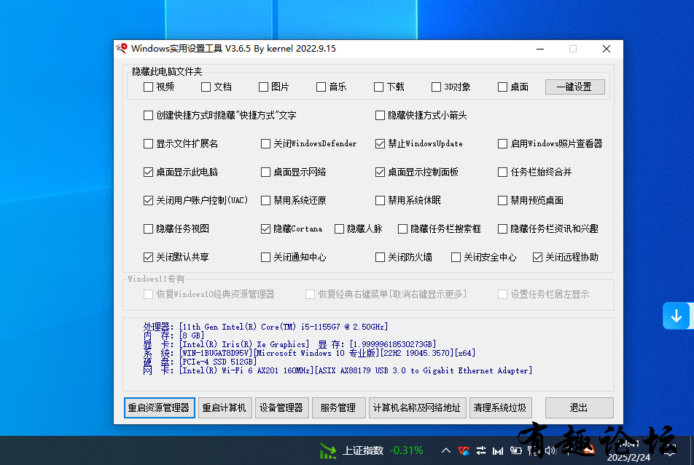
Task: Check 关闭防火墙 checkbox
Action: tap(380, 257)
